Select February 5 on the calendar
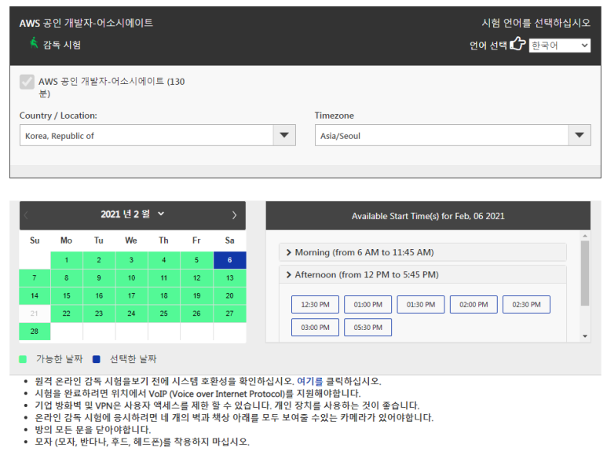The image size is (607, 451). 196,260
